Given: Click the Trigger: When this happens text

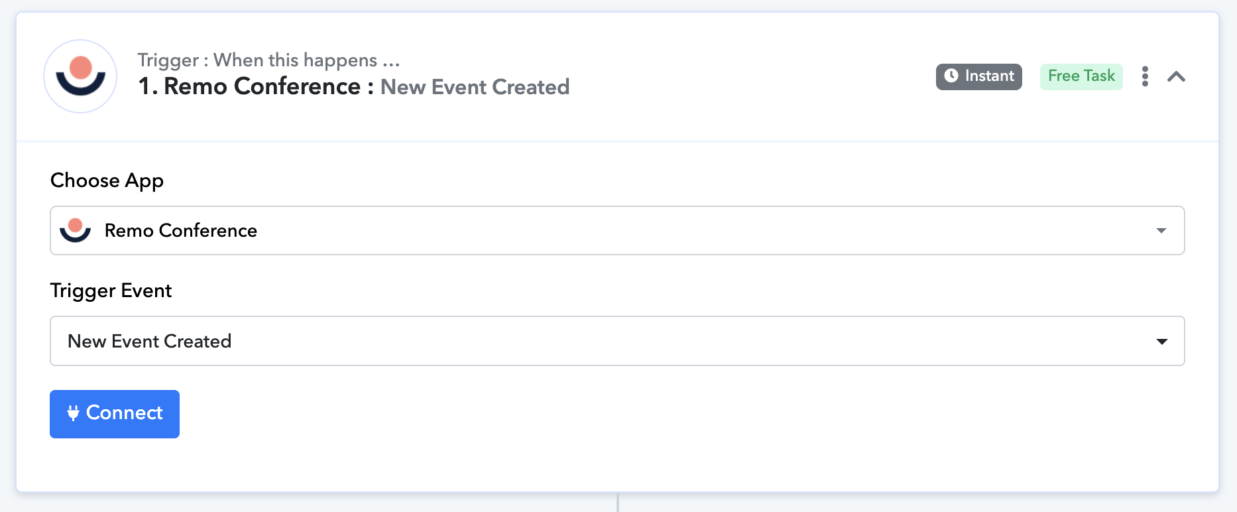Looking at the screenshot, I should [x=268, y=60].
